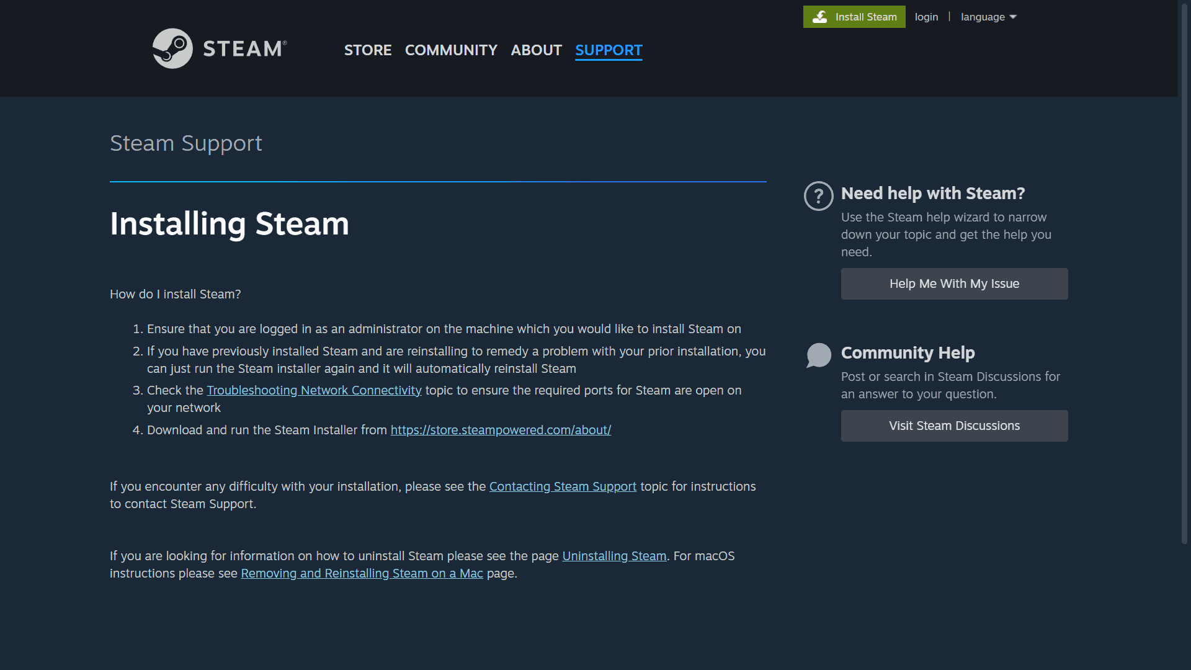The image size is (1191, 670).
Task: Click Visit Steam Discussions button
Action: (954, 426)
